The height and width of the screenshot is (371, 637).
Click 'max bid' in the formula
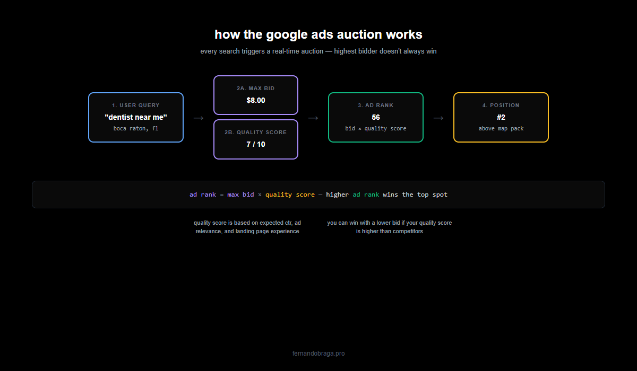click(x=240, y=195)
